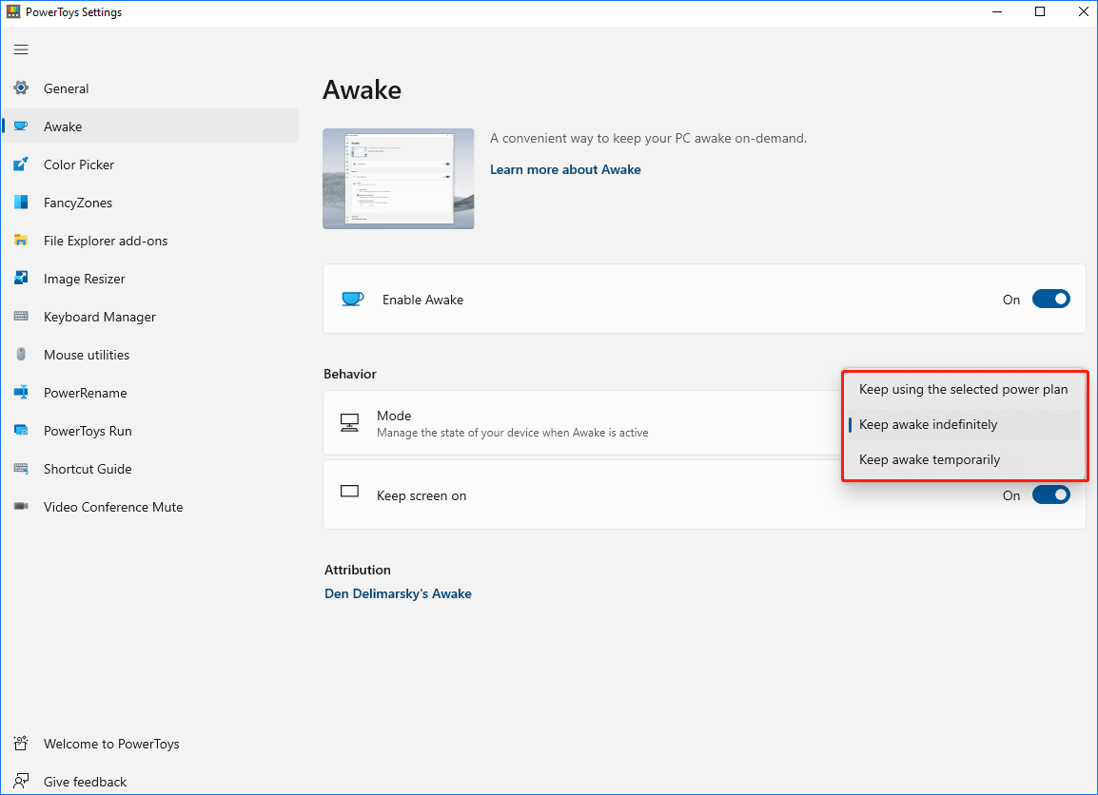Click the General gear icon
The image size is (1098, 795).
click(x=21, y=88)
